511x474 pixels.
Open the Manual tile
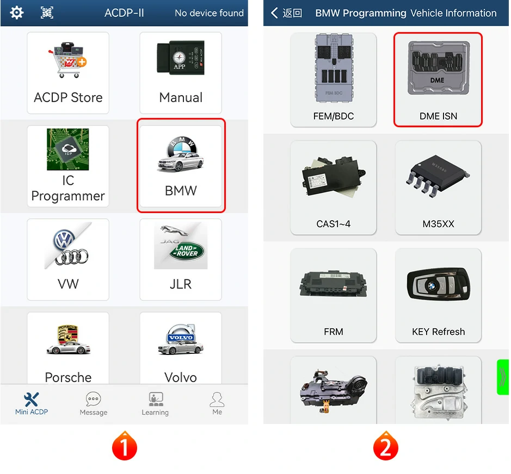[x=181, y=73]
